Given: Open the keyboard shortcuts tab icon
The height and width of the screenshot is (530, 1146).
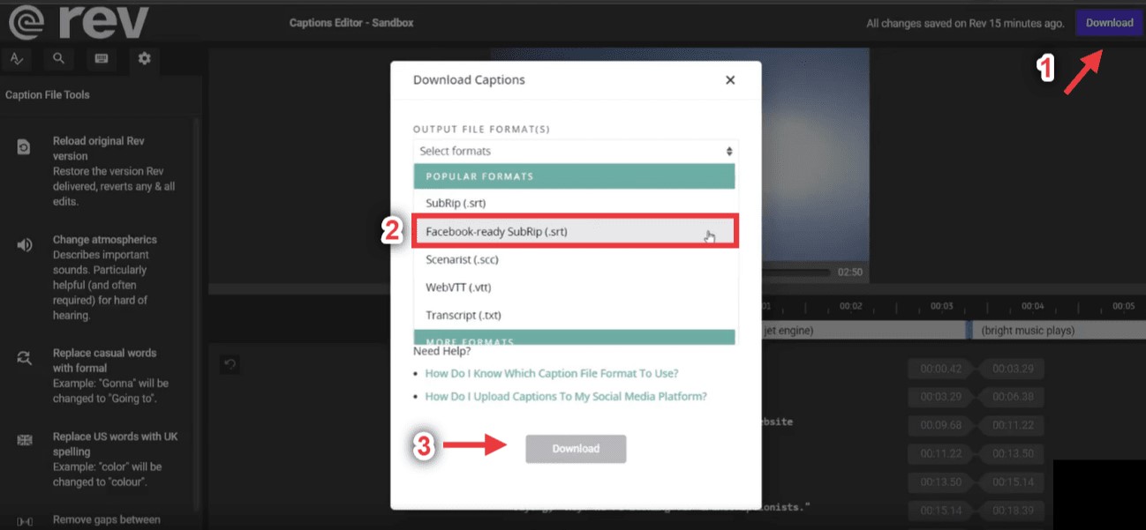Looking at the screenshot, I should tap(102, 59).
